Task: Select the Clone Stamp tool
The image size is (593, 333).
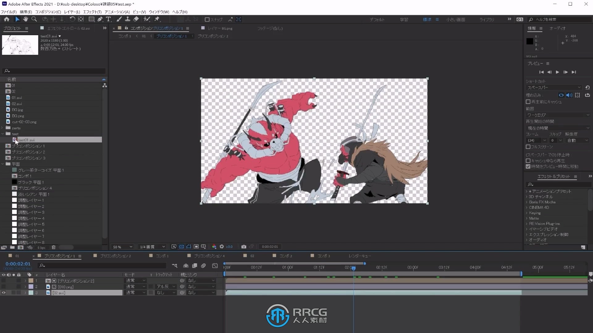Action: 127,19
